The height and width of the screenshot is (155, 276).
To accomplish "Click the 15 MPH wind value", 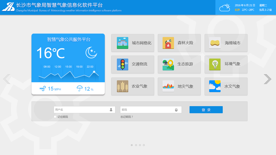I will pyautogui.click(x=54, y=89).
